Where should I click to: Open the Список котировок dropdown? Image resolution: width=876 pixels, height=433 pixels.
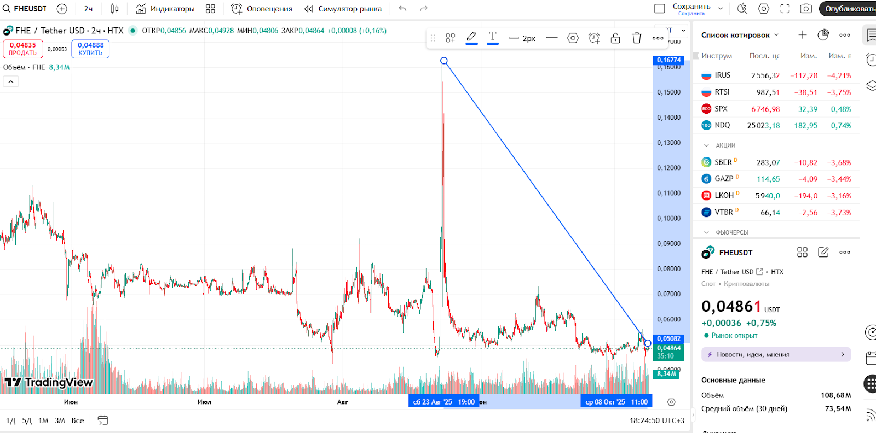739,35
